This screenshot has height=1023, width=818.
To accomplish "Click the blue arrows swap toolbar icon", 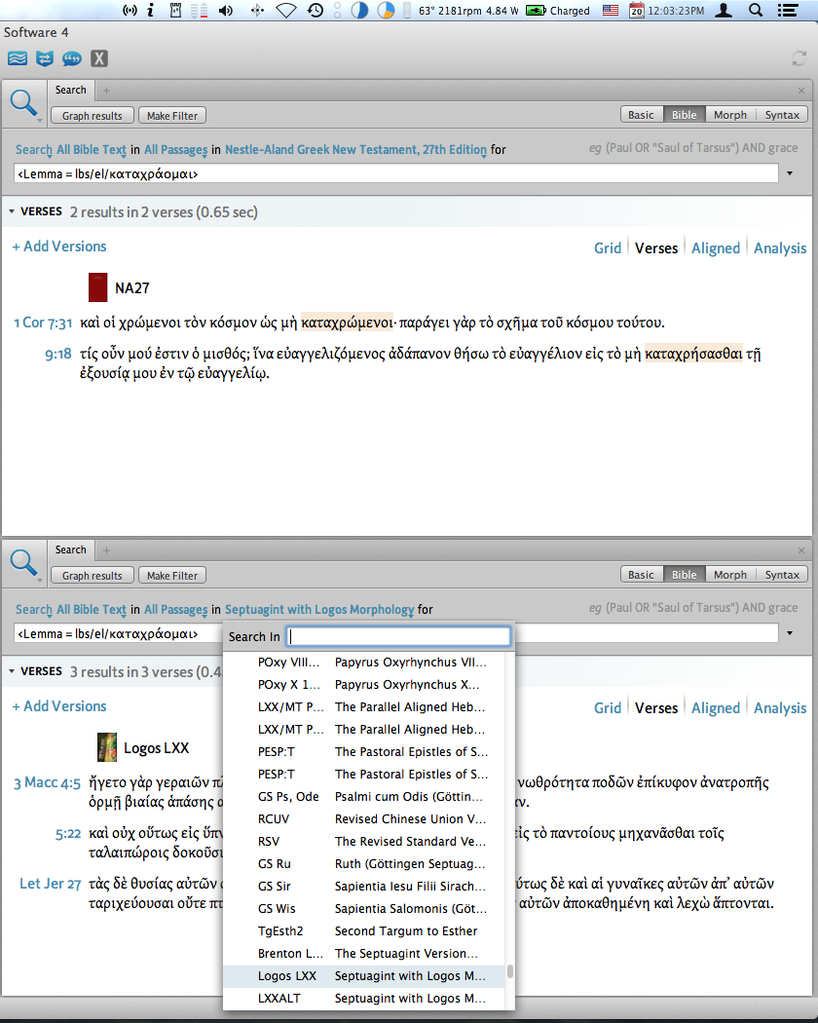I will tap(45, 58).
